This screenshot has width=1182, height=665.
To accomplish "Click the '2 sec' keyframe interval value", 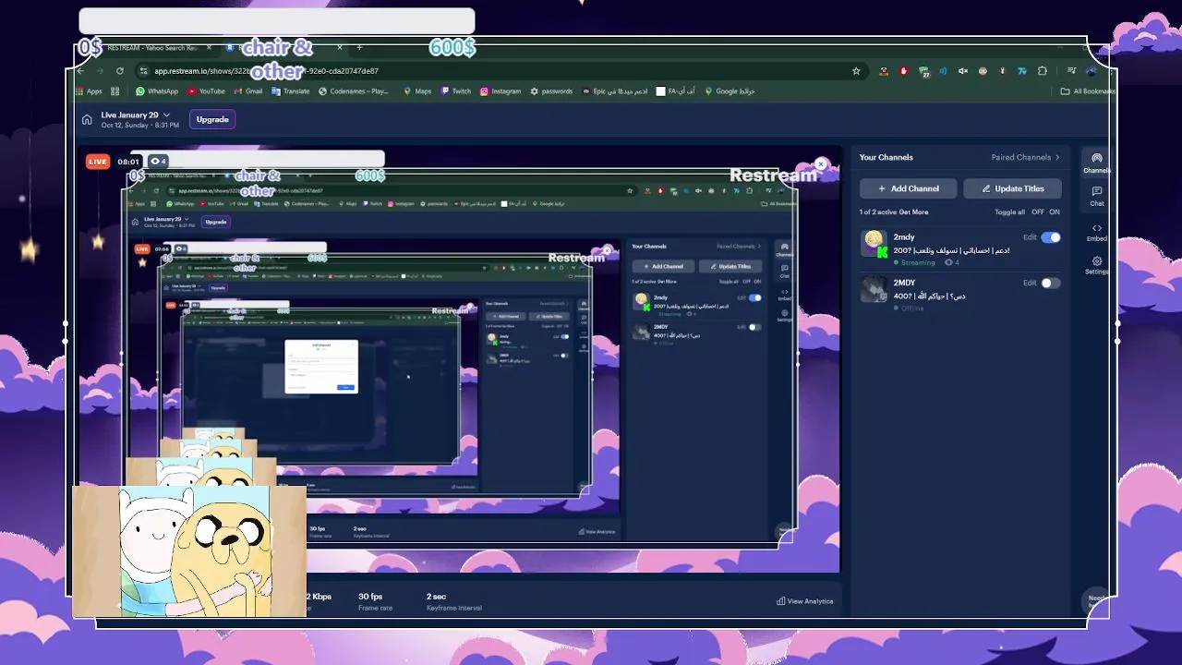I will [x=436, y=597].
